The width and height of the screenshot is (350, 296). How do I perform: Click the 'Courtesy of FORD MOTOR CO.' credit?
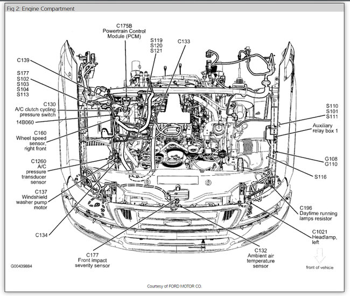point(174,286)
